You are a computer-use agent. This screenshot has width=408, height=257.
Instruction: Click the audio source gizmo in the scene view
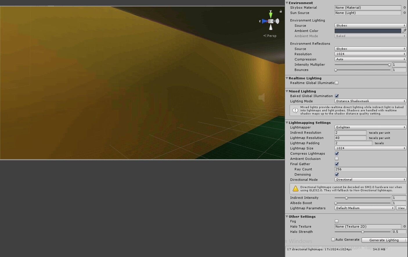coord(261,97)
